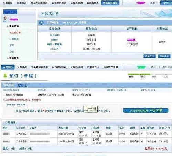Screen dimensions: 172x156
Task: Click the 待支付 ticket status
Action: (x=162, y=42)
